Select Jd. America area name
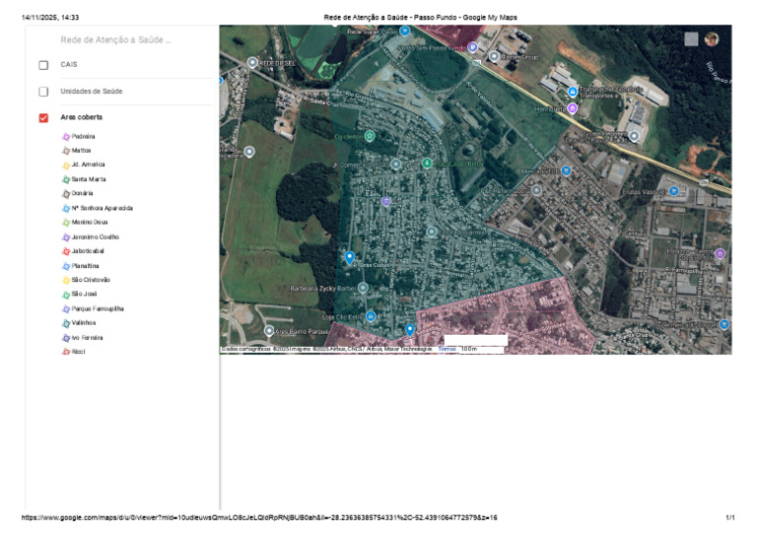757x535 pixels. (x=88, y=165)
